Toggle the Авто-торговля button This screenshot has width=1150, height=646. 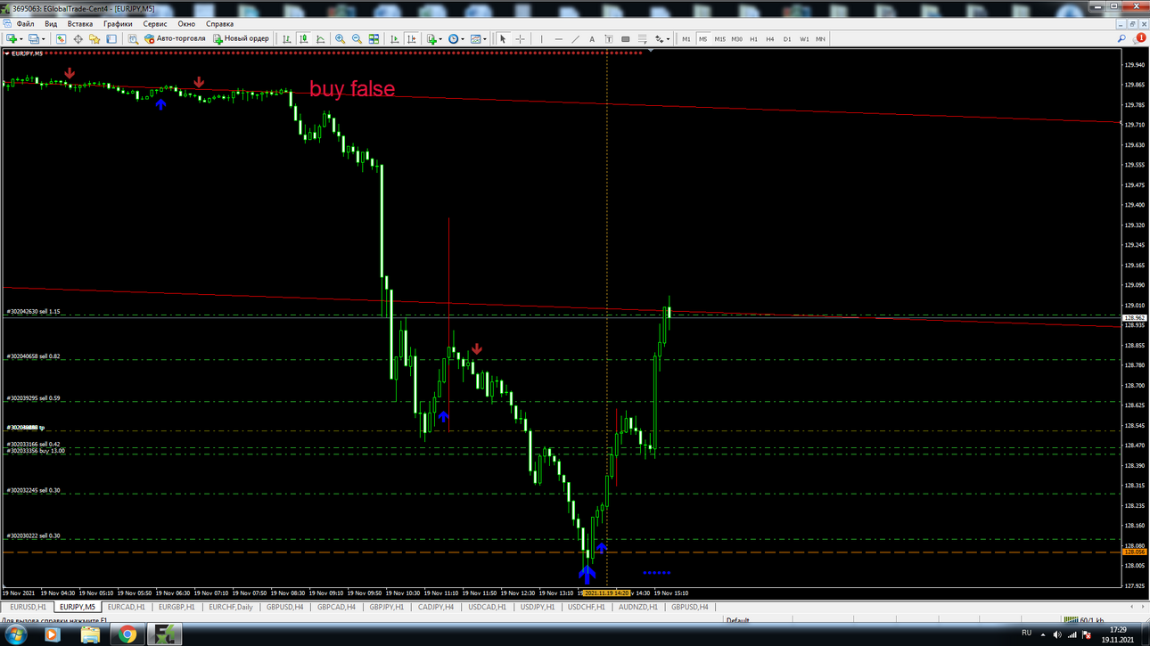pyautogui.click(x=175, y=39)
